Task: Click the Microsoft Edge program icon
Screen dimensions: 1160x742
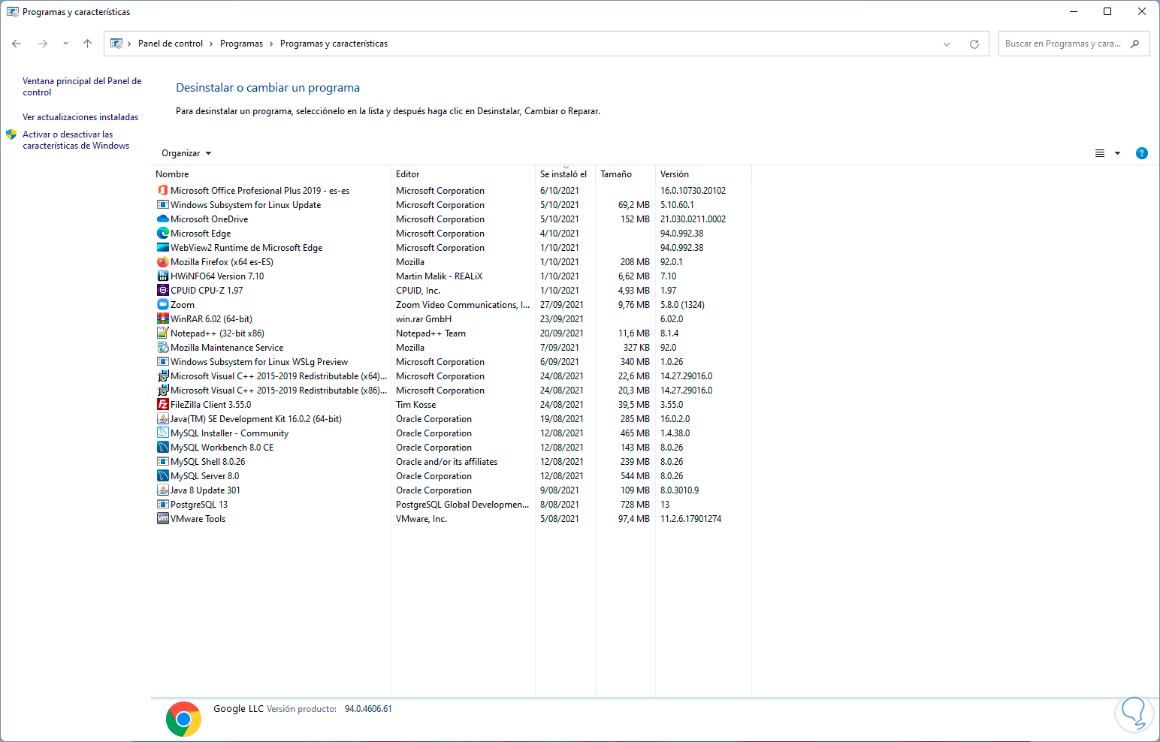Action: (x=162, y=234)
